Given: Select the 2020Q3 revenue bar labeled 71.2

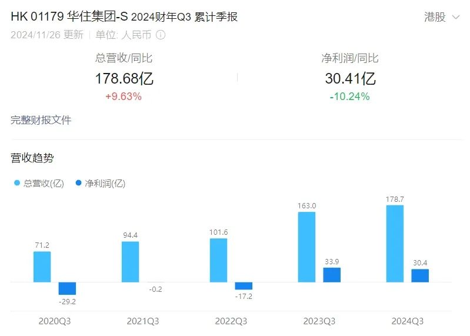Looking at the screenshot, I should click(x=42, y=267).
